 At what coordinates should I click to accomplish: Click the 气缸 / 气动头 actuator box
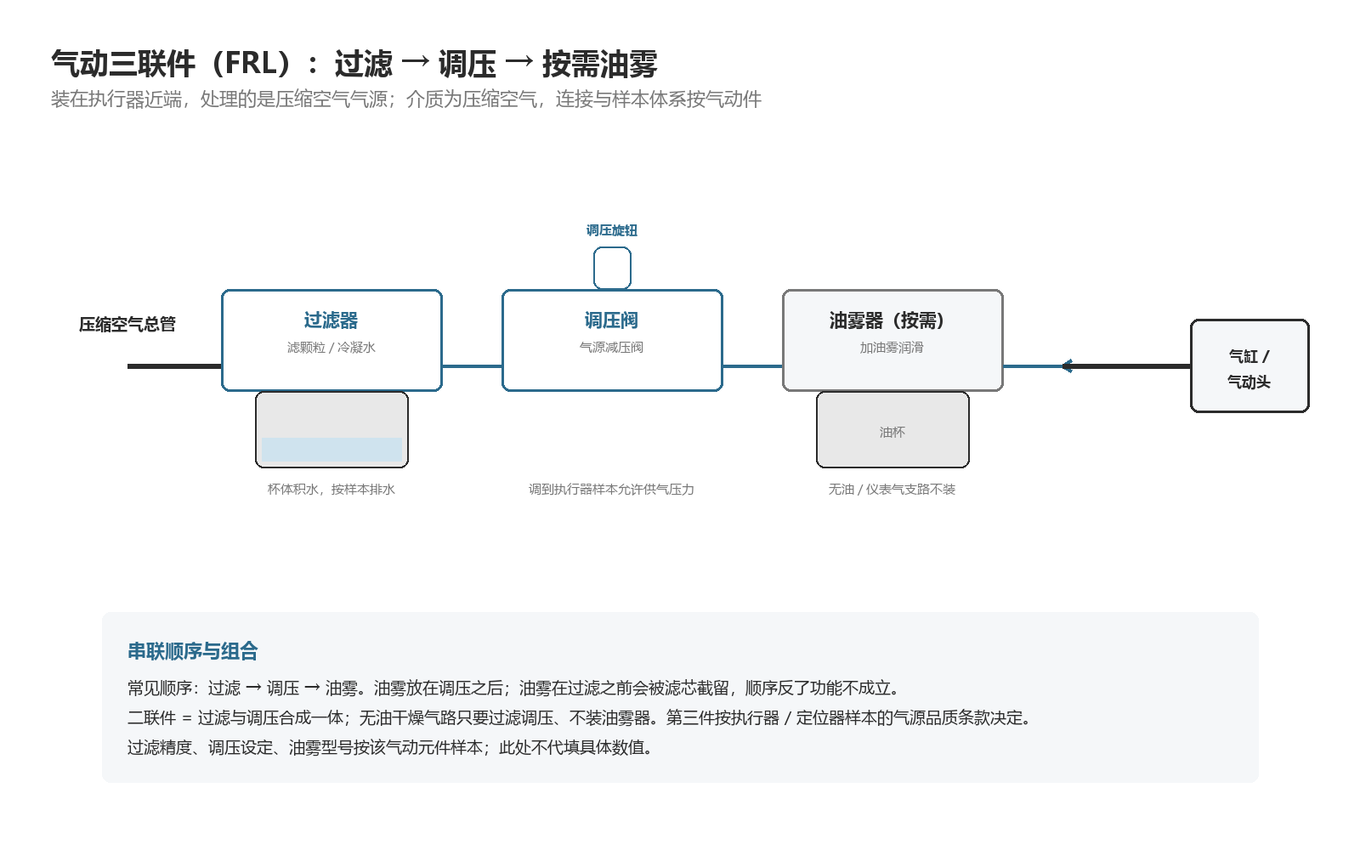click(x=1249, y=365)
